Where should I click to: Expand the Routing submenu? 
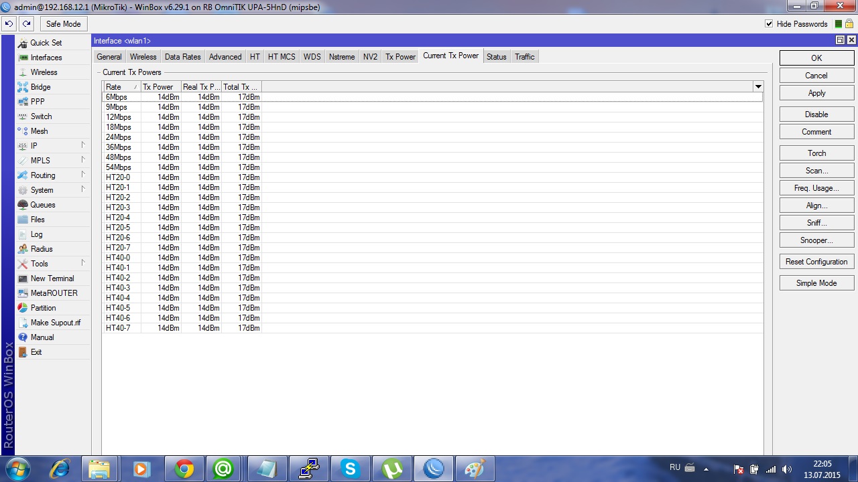[x=83, y=175]
